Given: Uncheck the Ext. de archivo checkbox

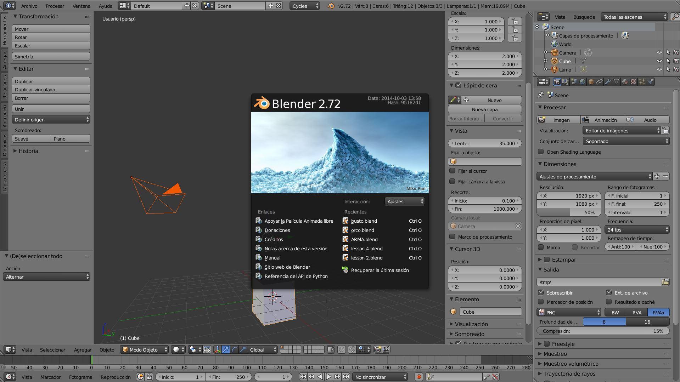Looking at the screenshot, I should pyautogui.click(x=609, y=292).
